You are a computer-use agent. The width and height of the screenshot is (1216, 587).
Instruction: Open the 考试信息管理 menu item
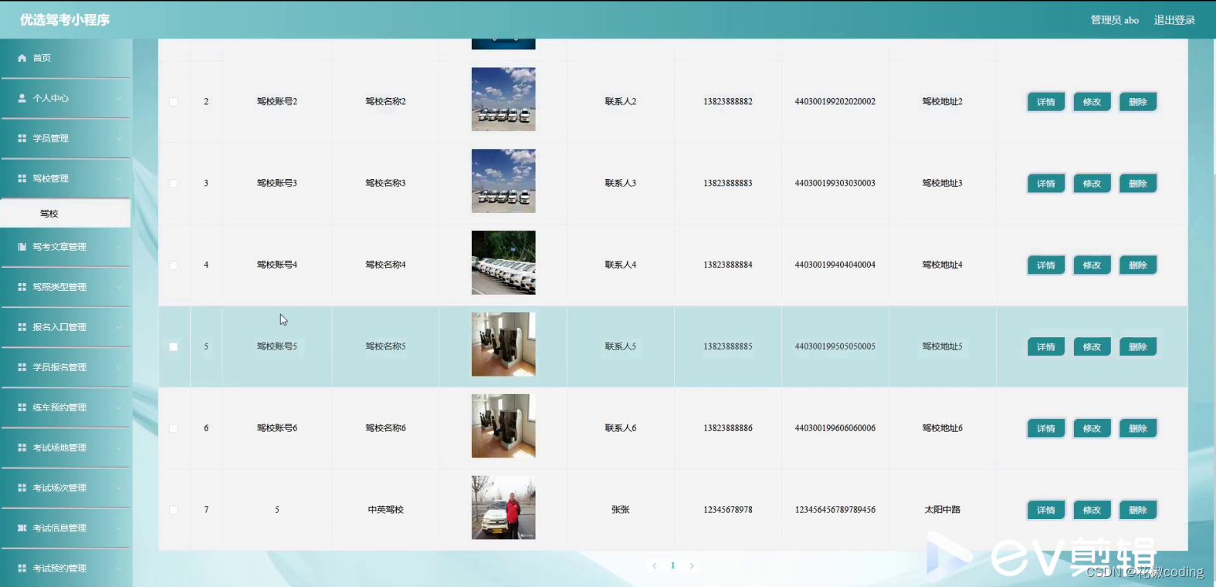tap(66, 528)
